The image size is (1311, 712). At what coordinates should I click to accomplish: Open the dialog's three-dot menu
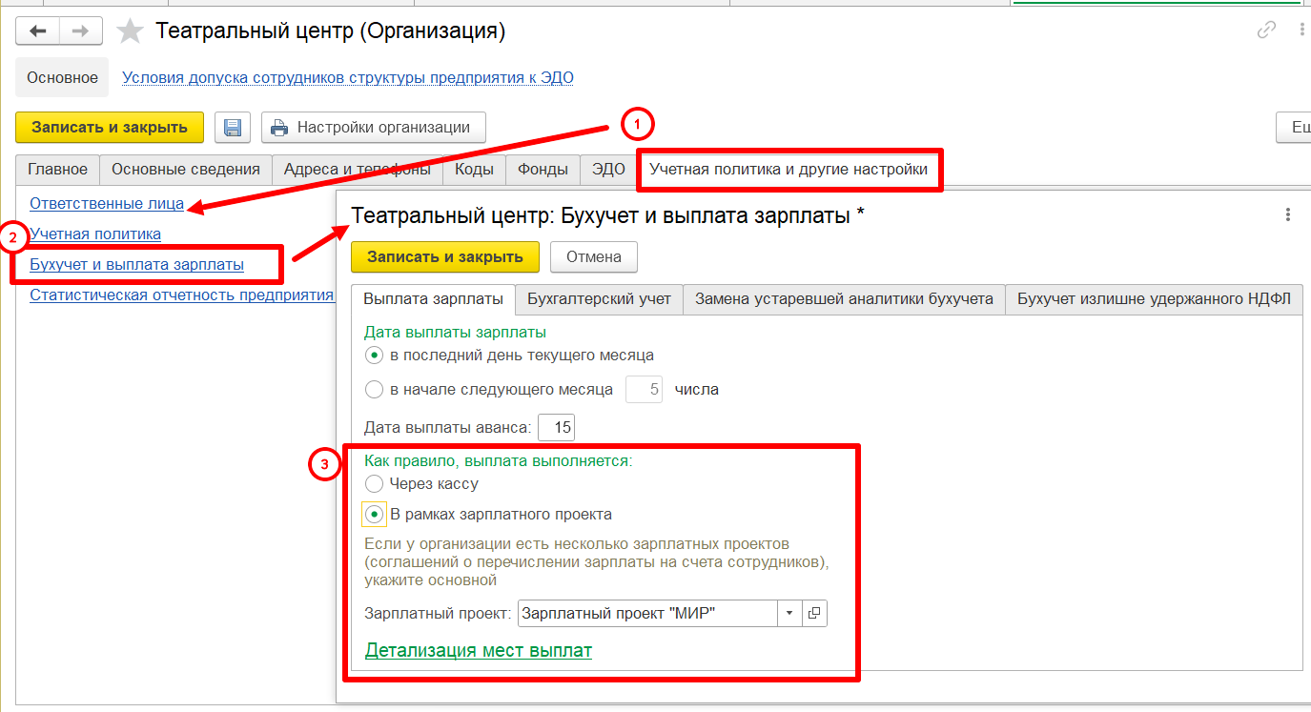[x=1288, y=215]
